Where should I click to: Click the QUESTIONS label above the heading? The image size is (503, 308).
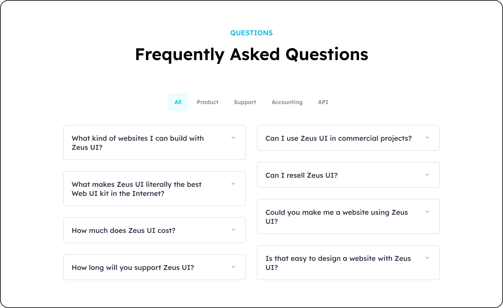click(x=251, y=33)
